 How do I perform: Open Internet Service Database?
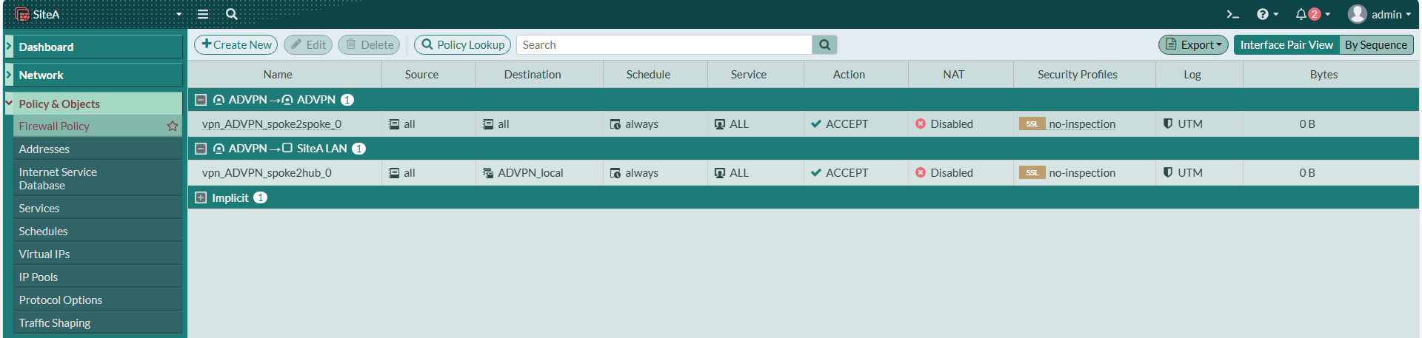tap(98, 178)
